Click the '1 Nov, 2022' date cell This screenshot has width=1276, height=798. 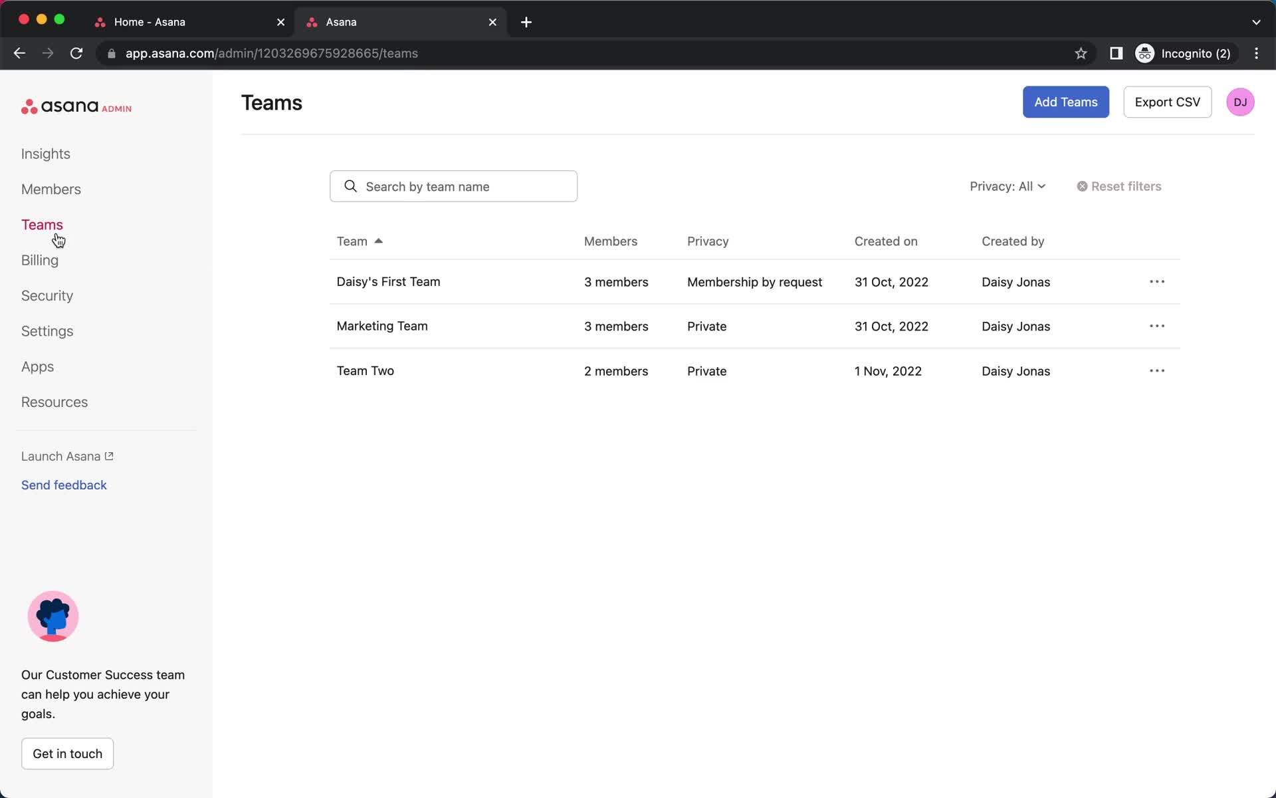[x=888, y=371]
